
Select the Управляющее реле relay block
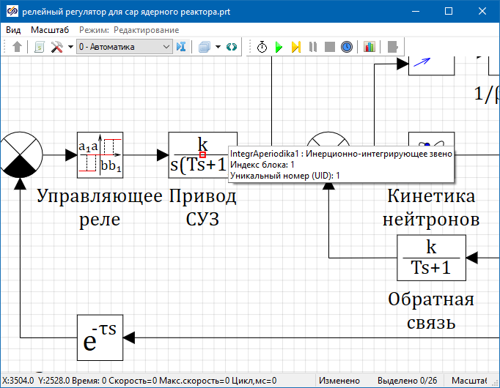point(100,154)
